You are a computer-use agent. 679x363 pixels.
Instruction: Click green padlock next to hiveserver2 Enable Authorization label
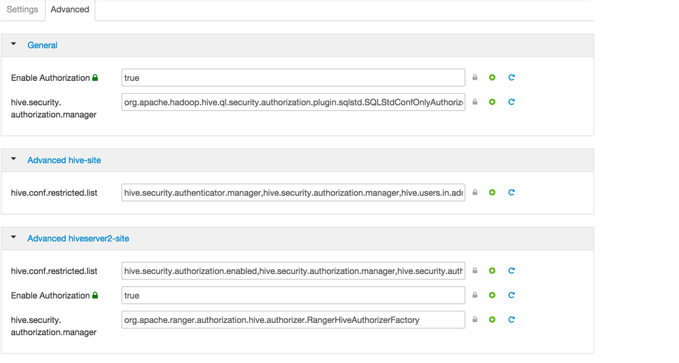tap(95, 295)
